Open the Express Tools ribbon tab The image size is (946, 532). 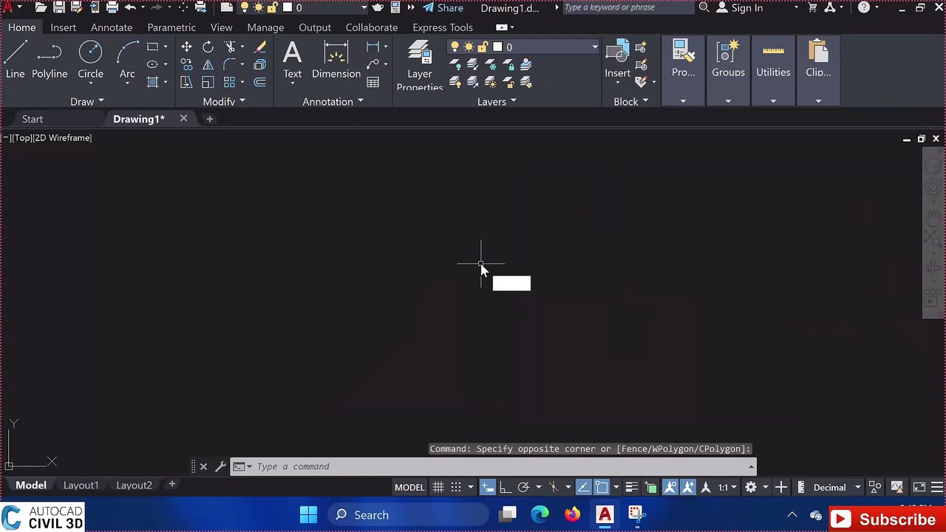click(443, 27)
